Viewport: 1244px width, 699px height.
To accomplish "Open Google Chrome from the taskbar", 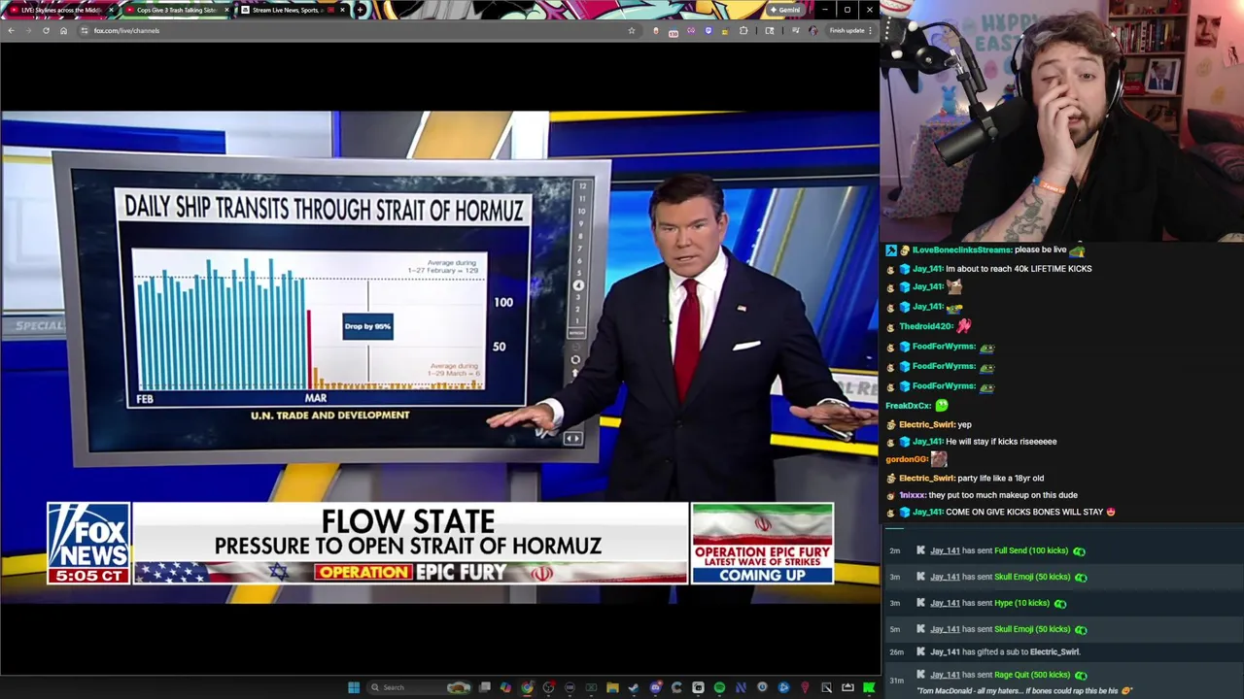I will pyautogui.click(x=527, y=687).
